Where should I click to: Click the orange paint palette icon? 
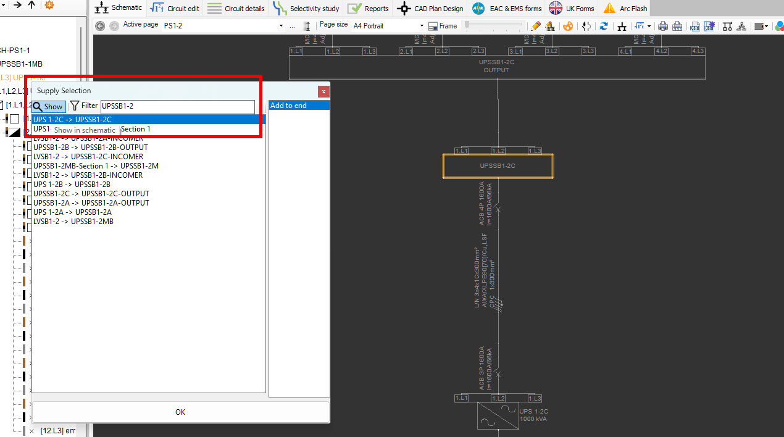pos(567,26)
